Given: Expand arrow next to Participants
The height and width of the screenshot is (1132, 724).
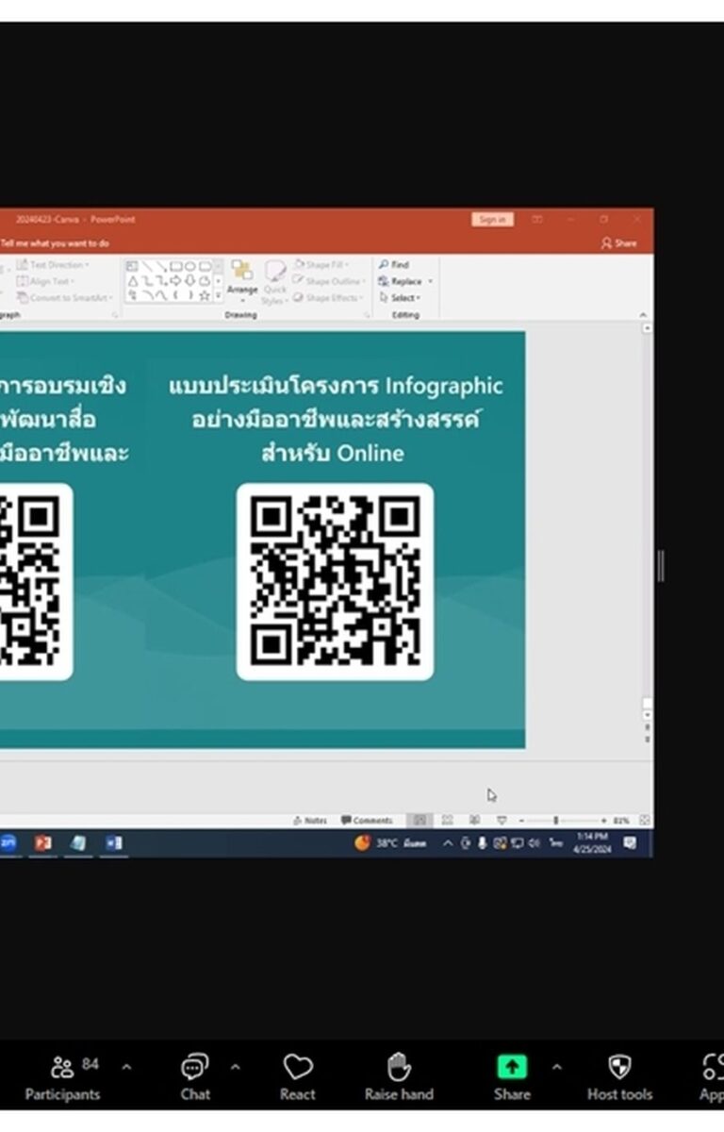Looking at the screenshot, I should pyautogui.click(x=126, y=1067).
